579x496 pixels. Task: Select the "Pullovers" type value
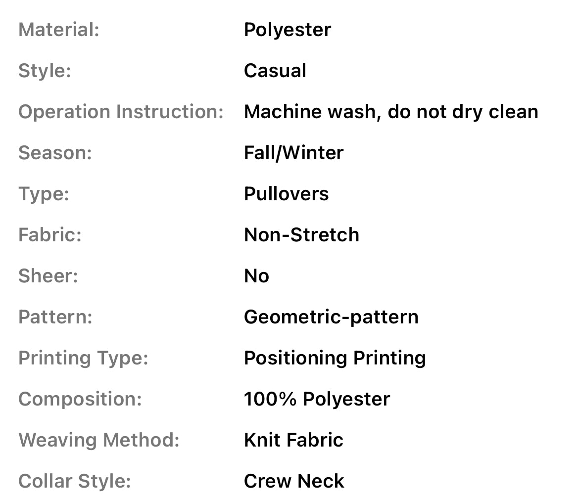(286, 194)
